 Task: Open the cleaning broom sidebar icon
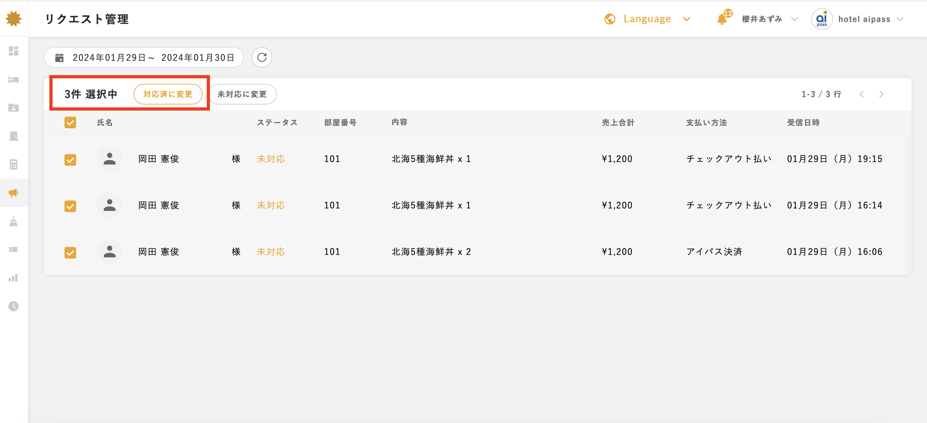[x=14, y=221]
